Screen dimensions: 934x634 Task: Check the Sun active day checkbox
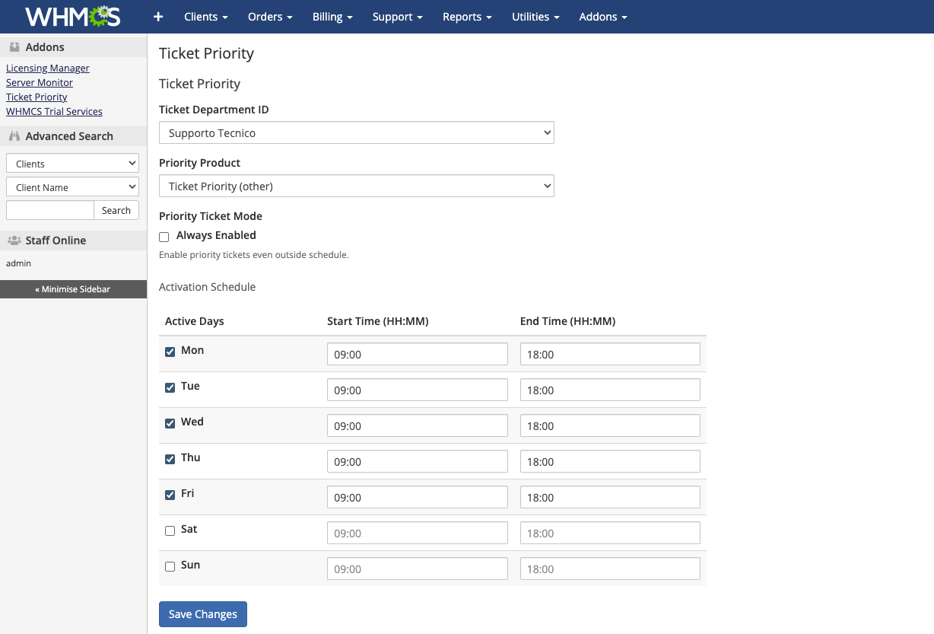170,566
